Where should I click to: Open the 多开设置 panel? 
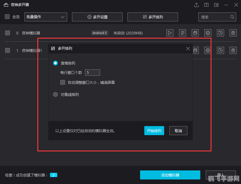click(97, 17)
